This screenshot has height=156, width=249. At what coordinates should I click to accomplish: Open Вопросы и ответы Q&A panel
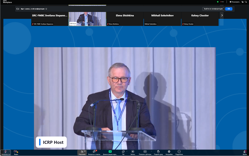(x=94, y=152)
